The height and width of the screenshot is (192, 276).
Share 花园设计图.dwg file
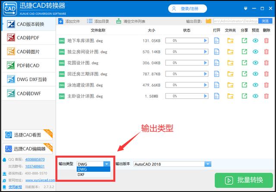[244, 63]
